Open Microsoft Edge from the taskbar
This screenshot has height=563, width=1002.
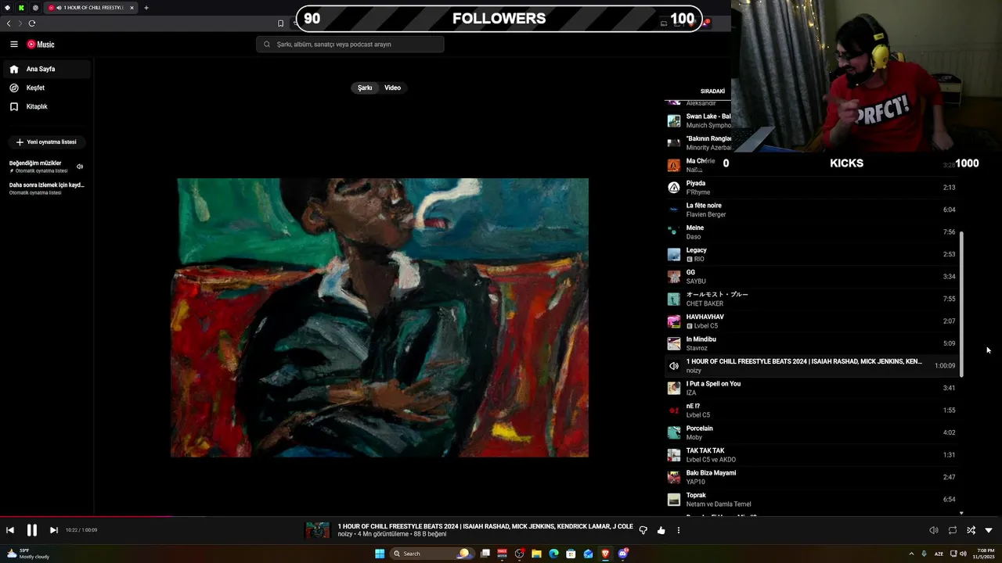pos(553,554)
